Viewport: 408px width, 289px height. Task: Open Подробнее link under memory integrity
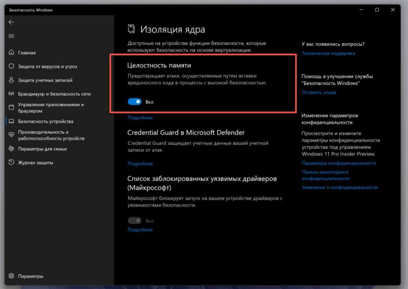140,118
